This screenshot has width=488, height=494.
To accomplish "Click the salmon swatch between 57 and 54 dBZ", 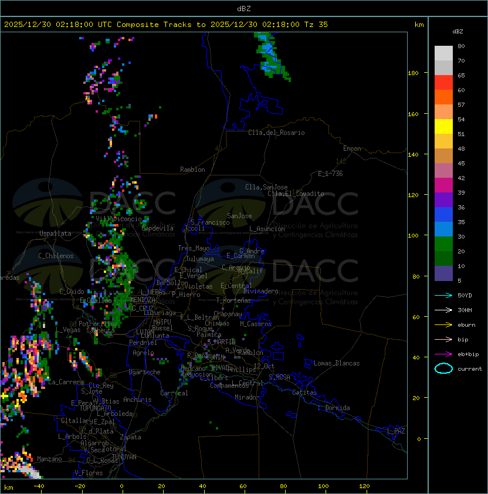I will coord(443,112).
